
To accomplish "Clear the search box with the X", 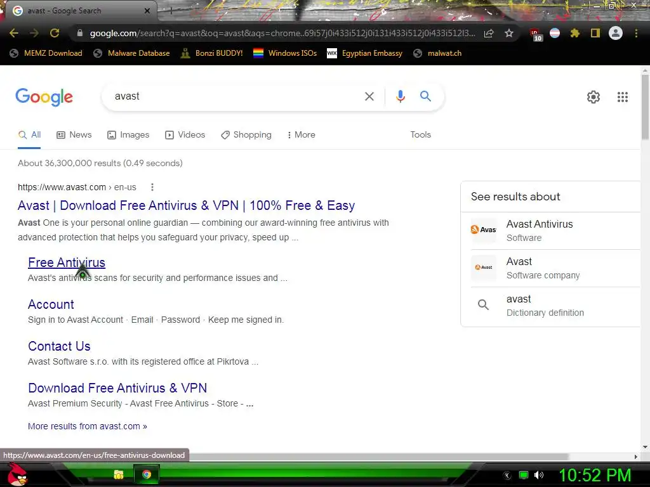I will point(369,96).
